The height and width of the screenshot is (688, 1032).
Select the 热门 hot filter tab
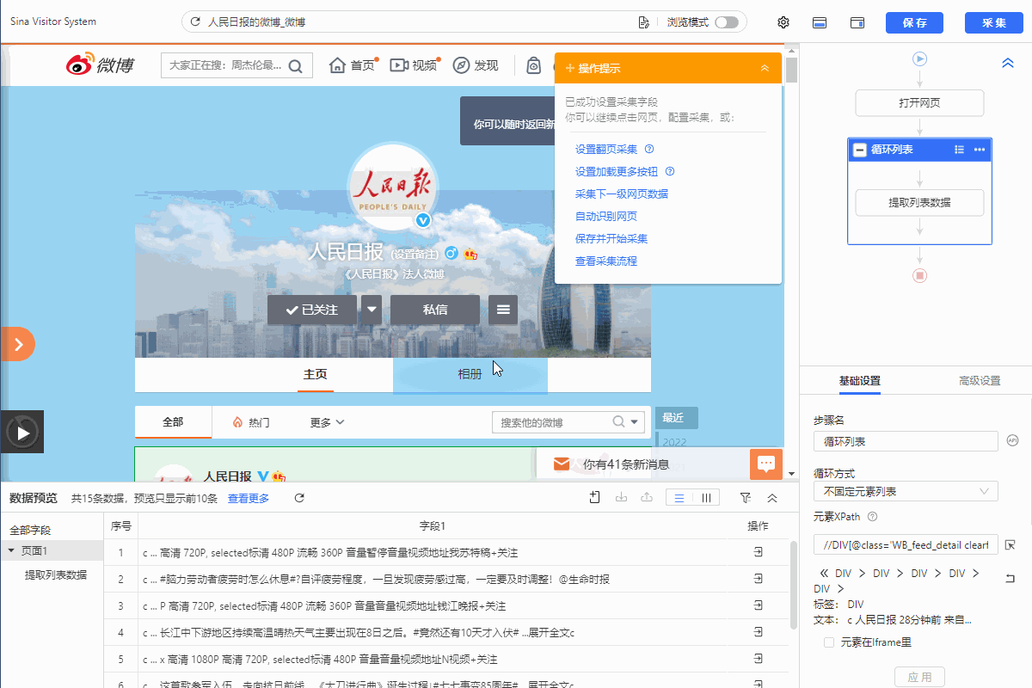(251, 422)
